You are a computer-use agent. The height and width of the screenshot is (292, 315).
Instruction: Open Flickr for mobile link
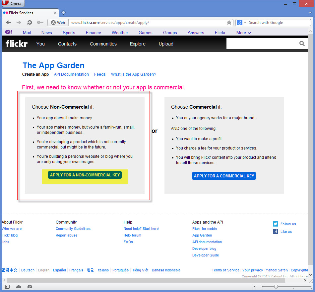click(205, 229)
